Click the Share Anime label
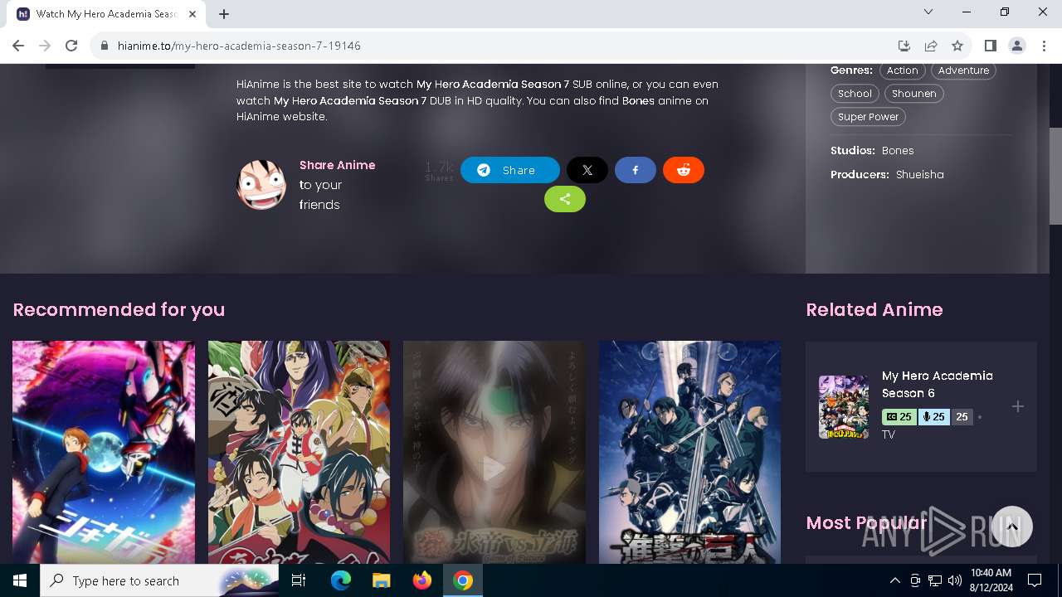This screenshot has width=1062, height=597. click(x=338, y=165)
